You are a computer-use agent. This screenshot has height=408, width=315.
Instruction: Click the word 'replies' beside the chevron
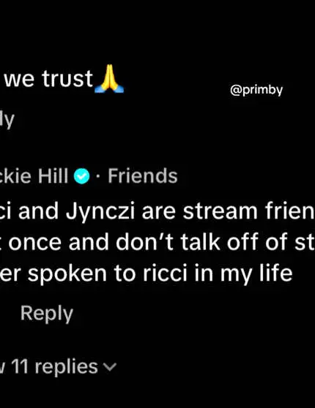(66, 367)
